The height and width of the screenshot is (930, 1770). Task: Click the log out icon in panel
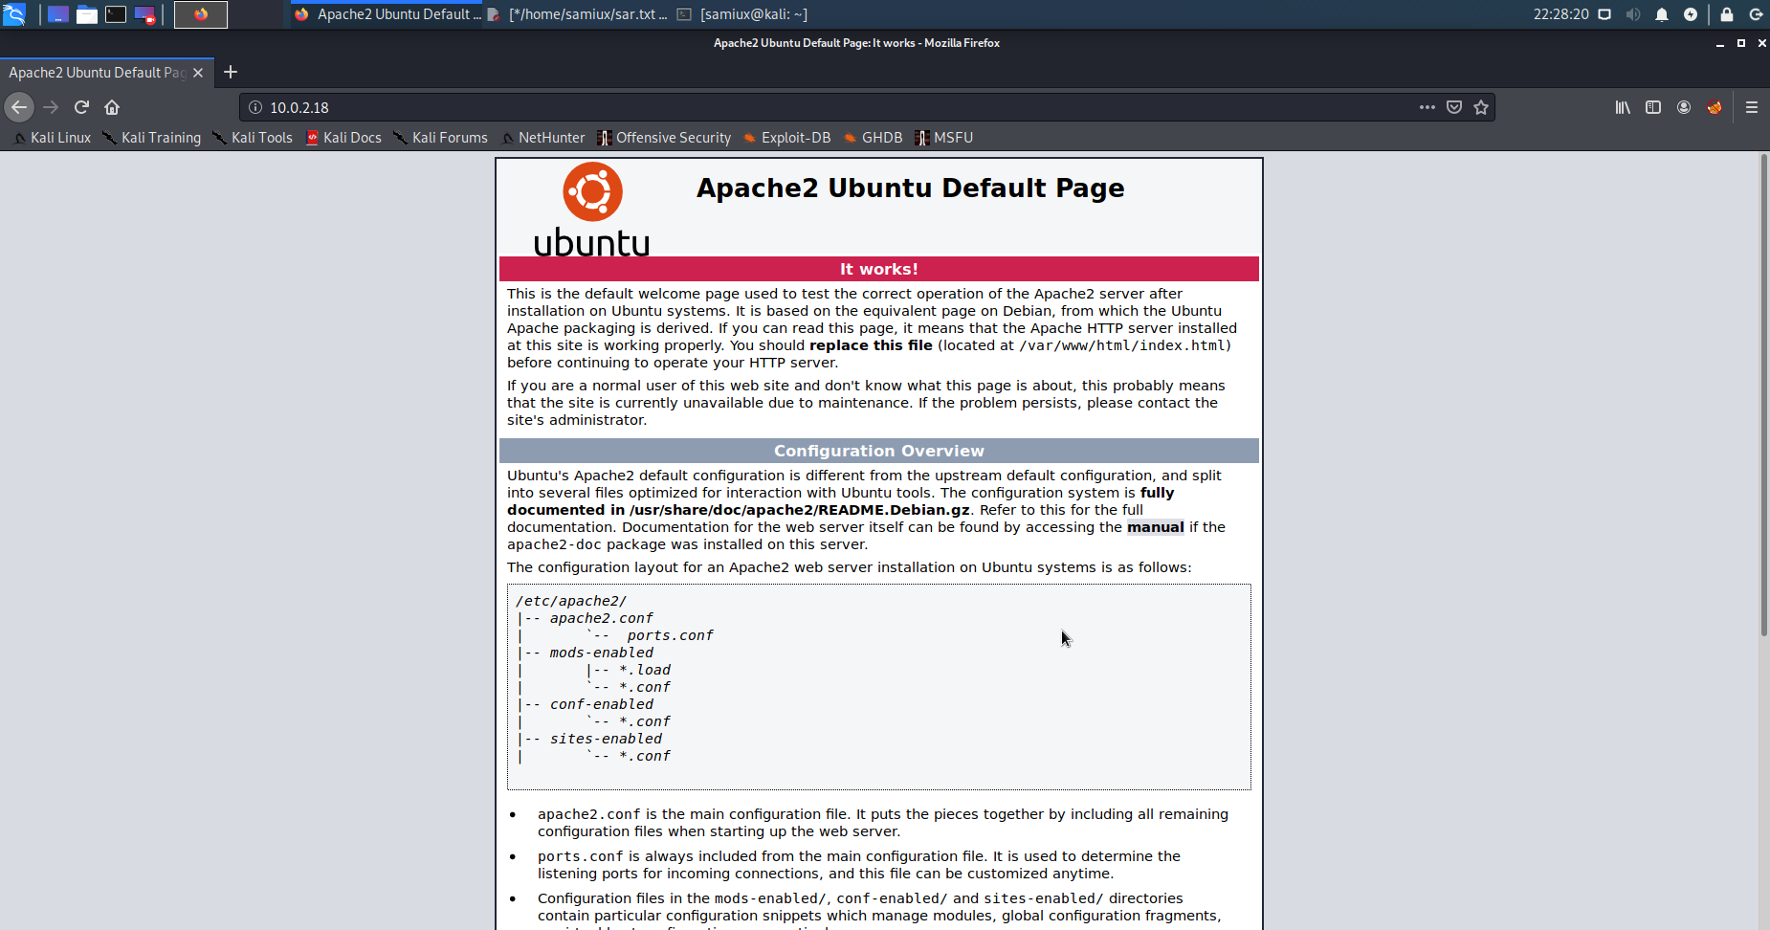point(1756,14)
